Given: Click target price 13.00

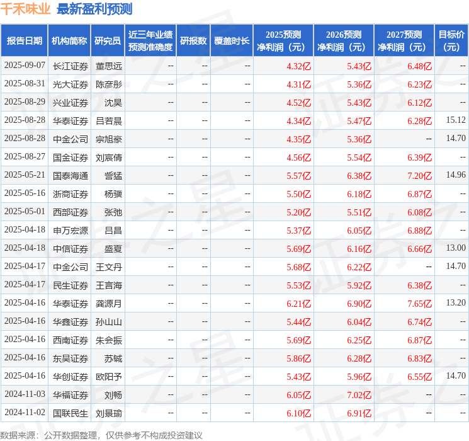Looking at the screenshot, I should (456, 248).
